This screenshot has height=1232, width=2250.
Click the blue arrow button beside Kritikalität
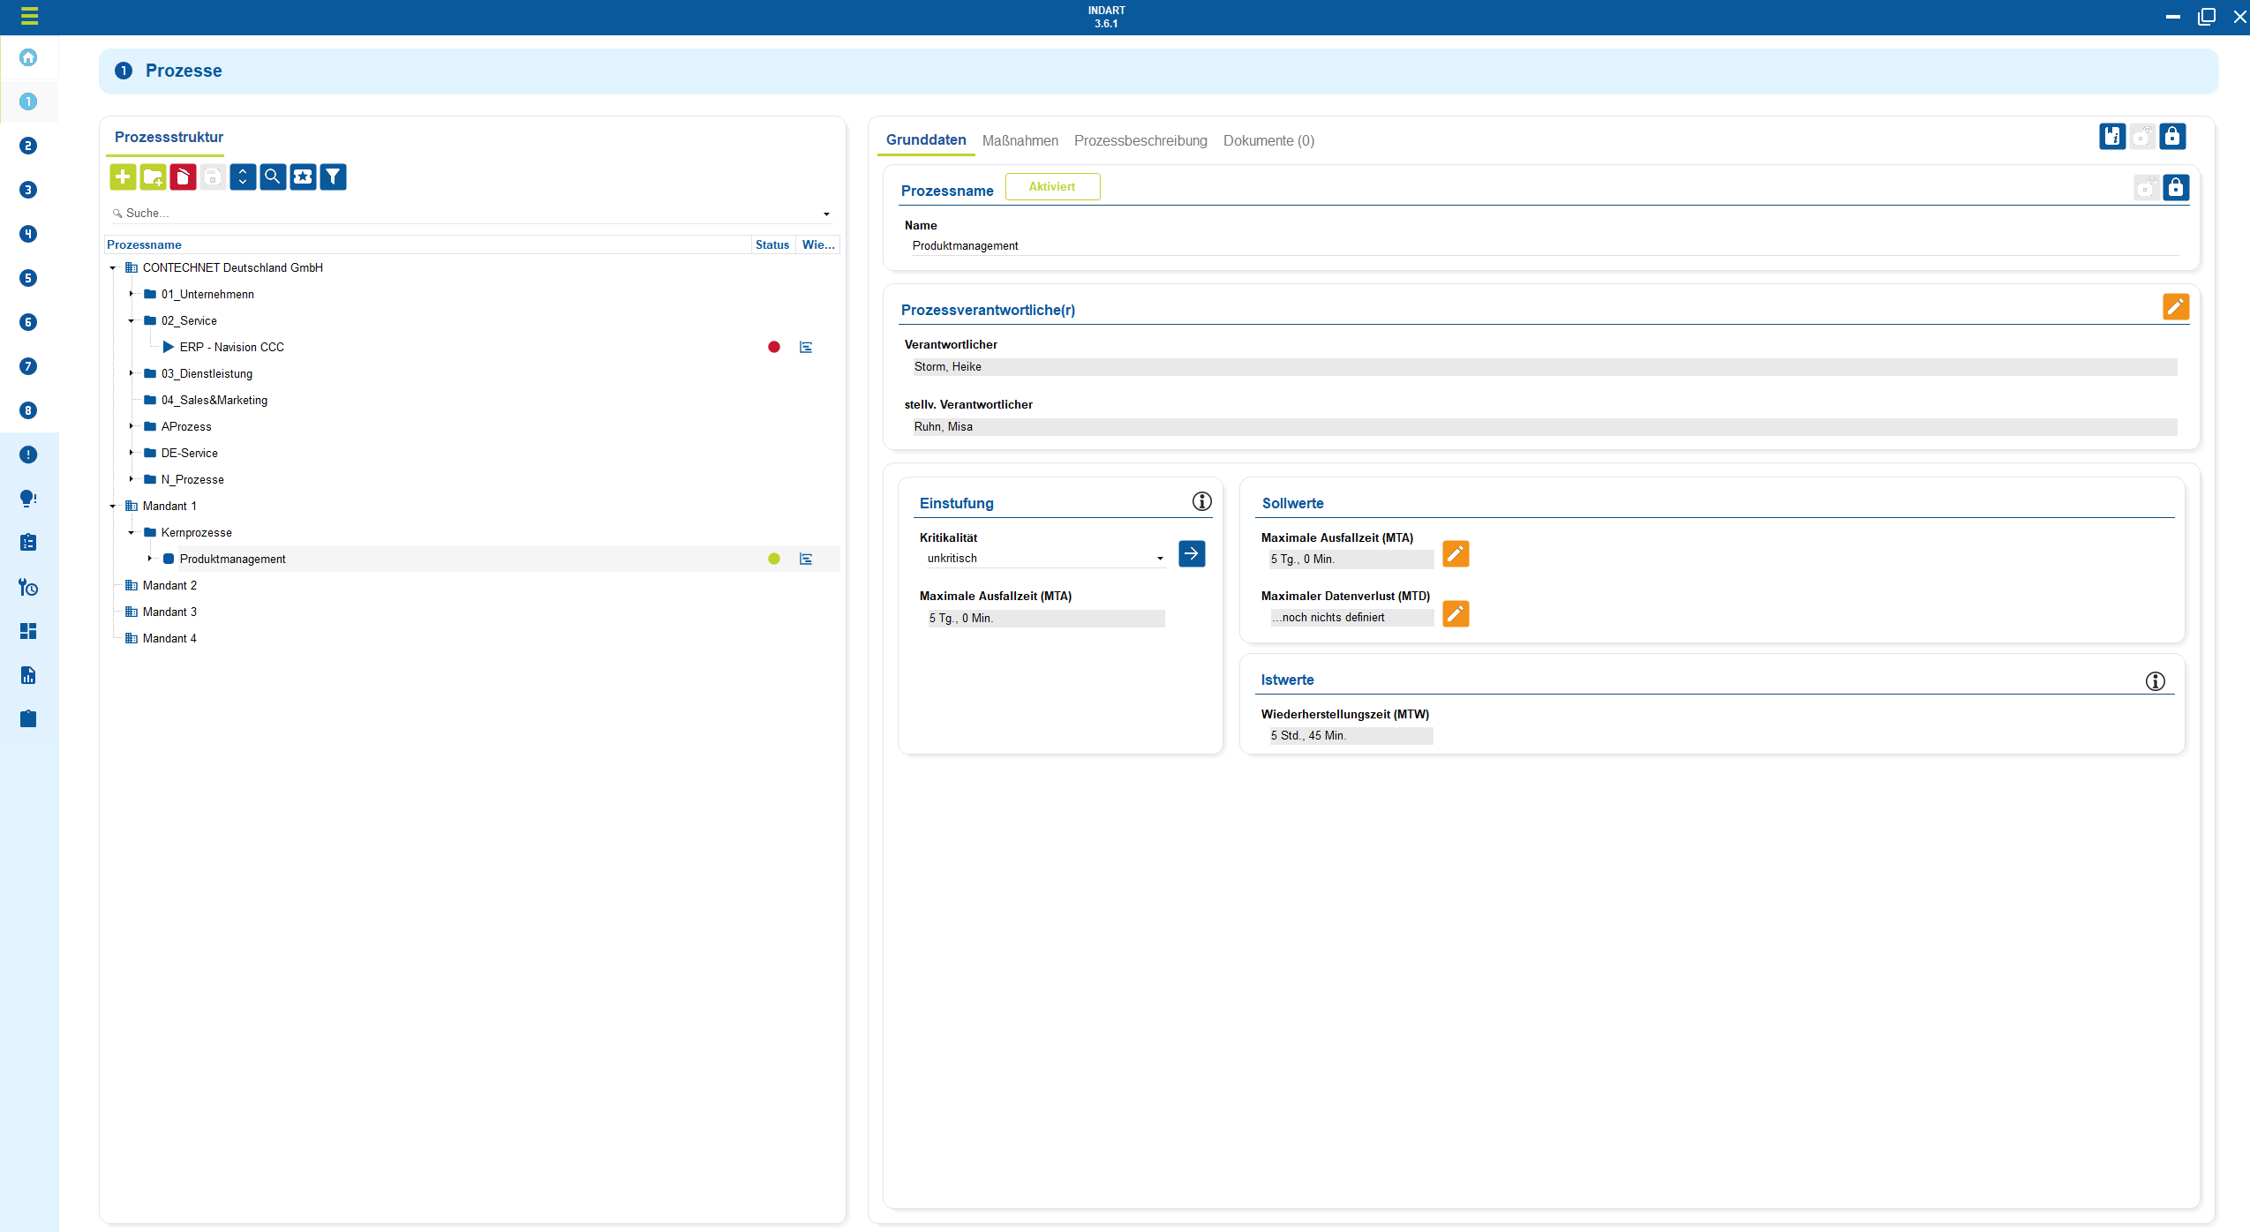[1191, 553]
